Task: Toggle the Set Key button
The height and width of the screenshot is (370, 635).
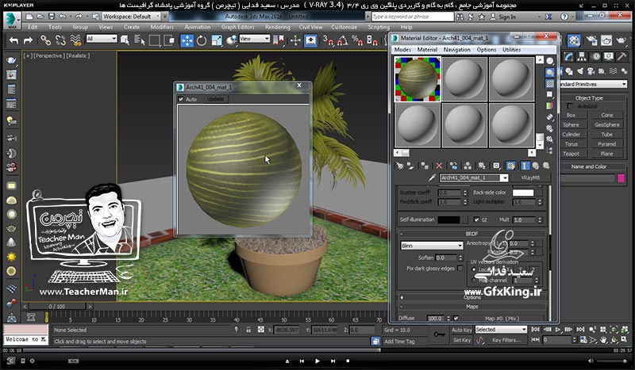Action: pyautogui.click(x=462, y=341)
